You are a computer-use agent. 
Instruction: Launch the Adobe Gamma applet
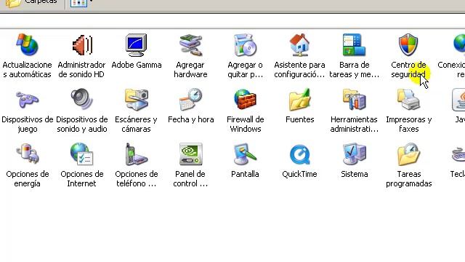coord(136,45)
